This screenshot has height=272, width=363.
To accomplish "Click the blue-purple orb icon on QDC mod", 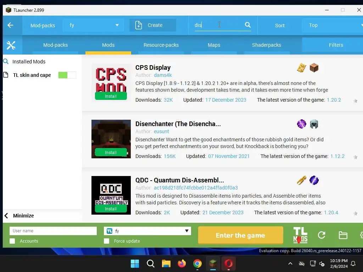I will click(x=314, y=180).
